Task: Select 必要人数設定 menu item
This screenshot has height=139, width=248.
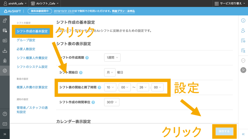Action: tap(26, 49)
